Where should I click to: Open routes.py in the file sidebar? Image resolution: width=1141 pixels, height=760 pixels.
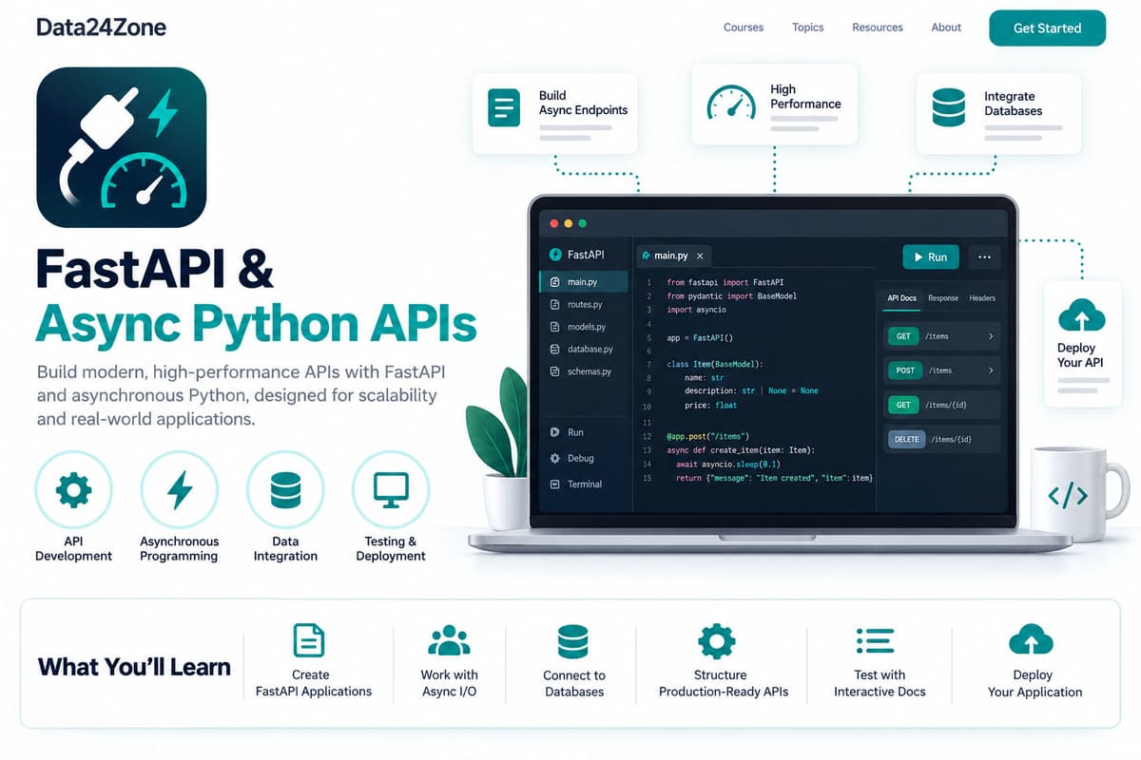583,304
